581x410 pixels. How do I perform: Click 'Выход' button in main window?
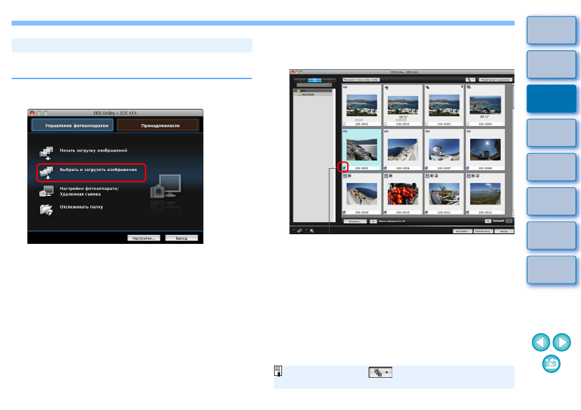click(x=181, y=238)
